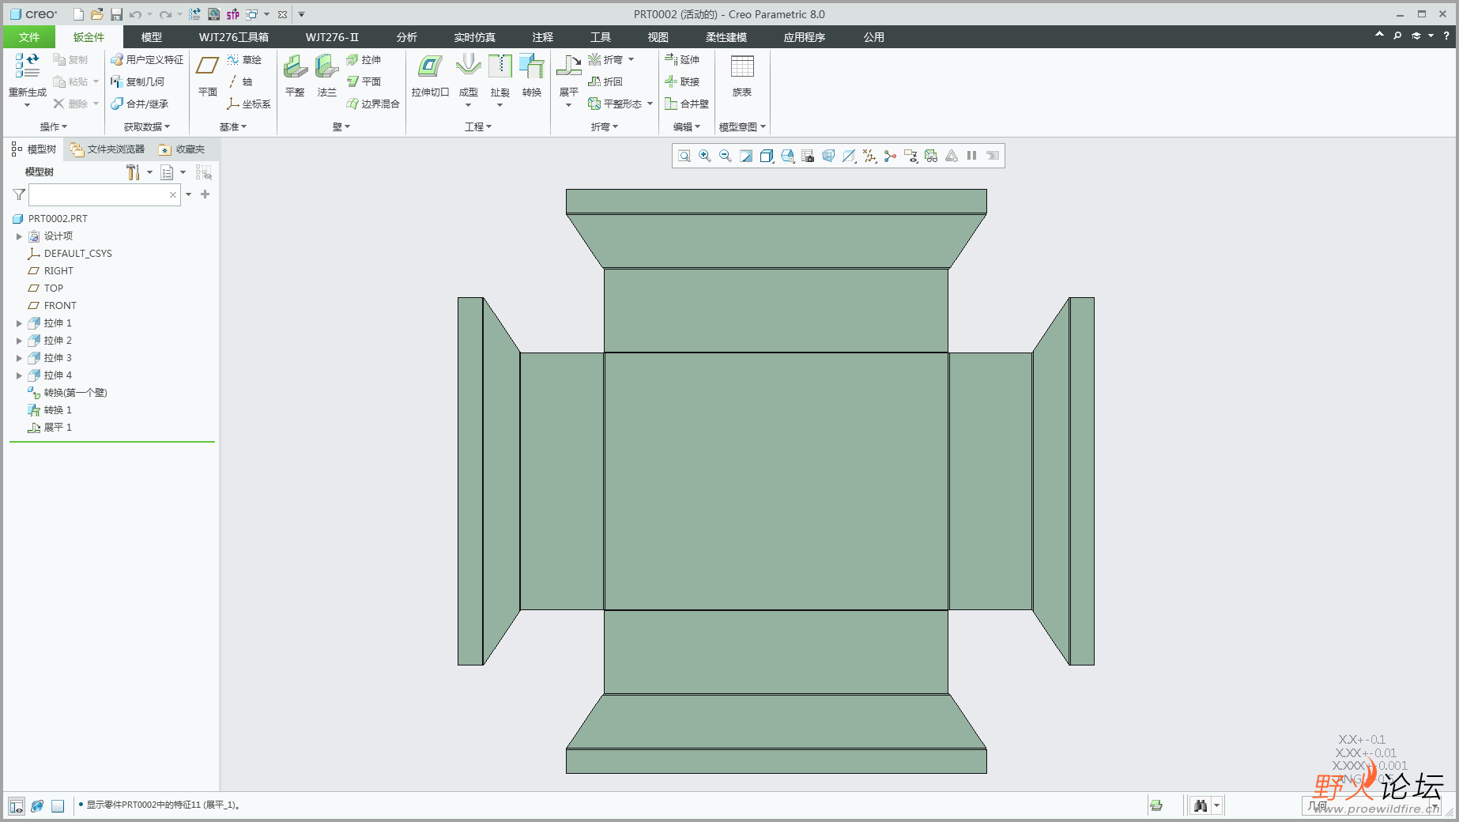1459x822 pixels.
Task: Click the Rip (扯裂) tool icon
Action: (500, 66)
